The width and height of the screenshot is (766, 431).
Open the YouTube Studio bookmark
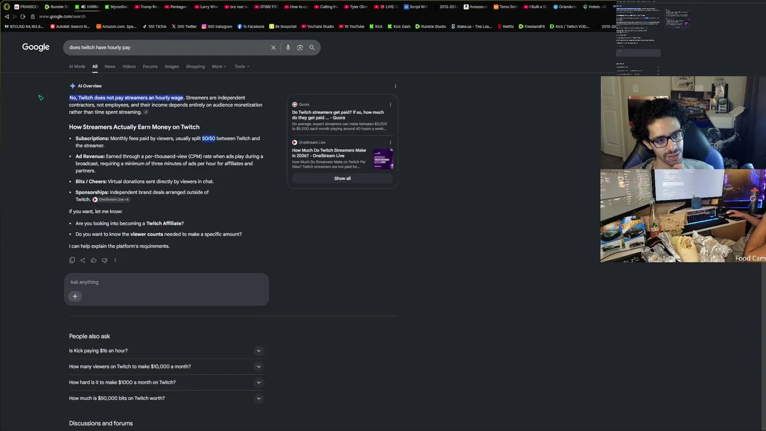(318, 26)
